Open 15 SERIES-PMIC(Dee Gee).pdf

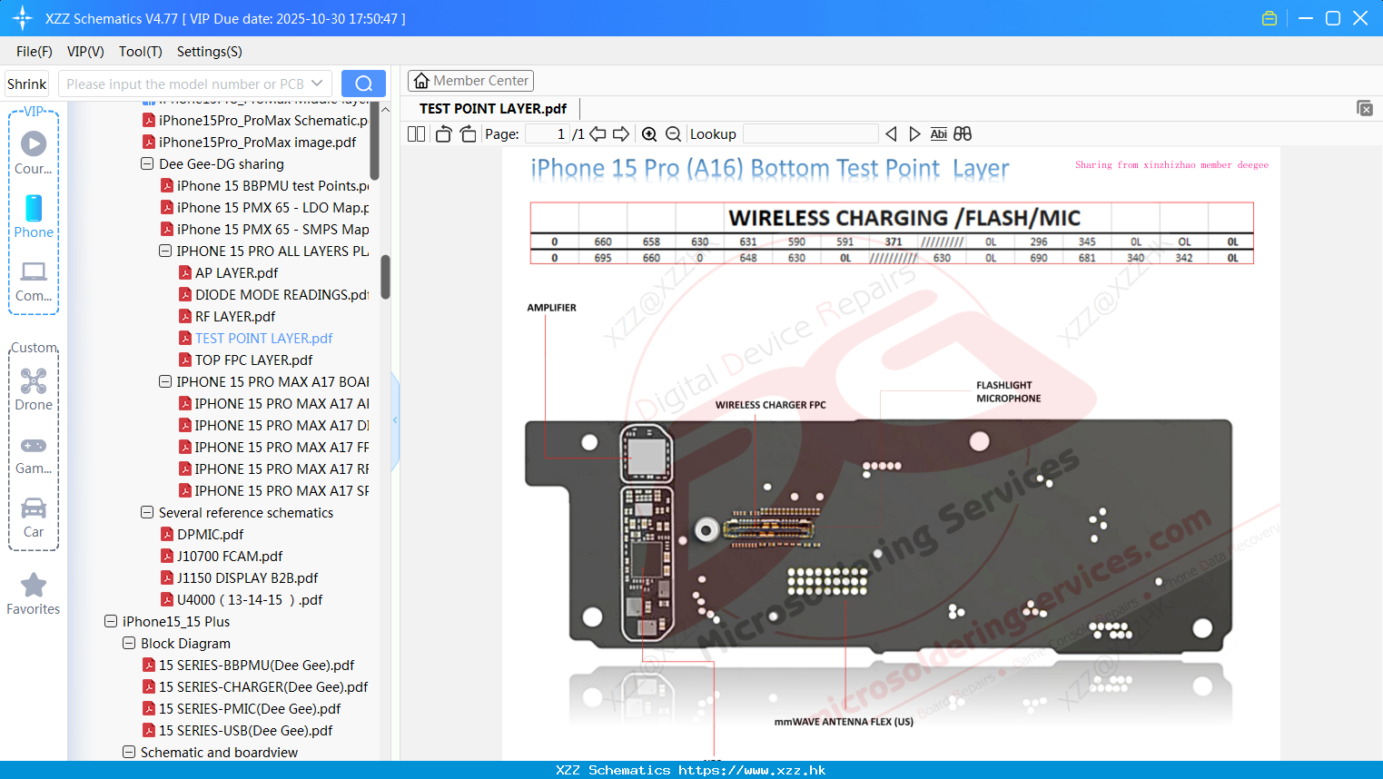pyautogui.click(x=250, y=709)
